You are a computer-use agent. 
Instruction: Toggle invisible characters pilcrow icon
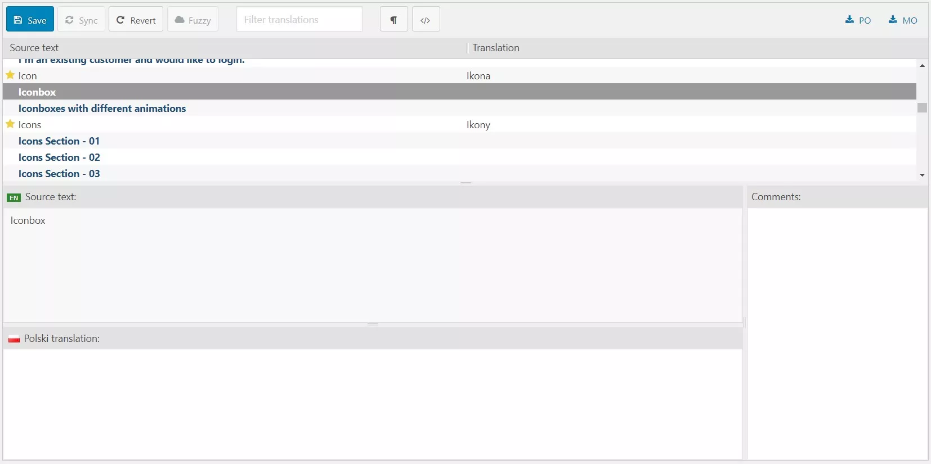[x=394, y=20]
